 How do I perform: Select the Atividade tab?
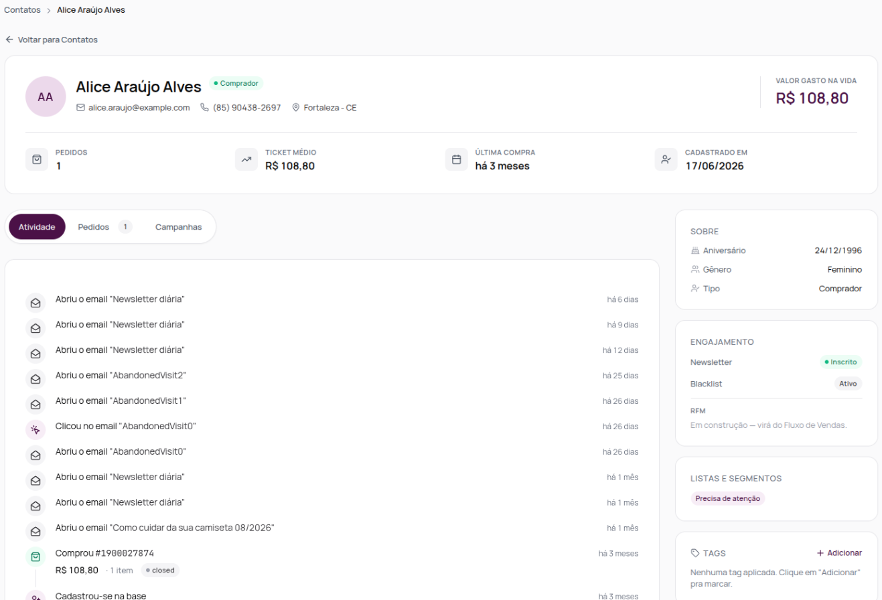tap(37, 227)
